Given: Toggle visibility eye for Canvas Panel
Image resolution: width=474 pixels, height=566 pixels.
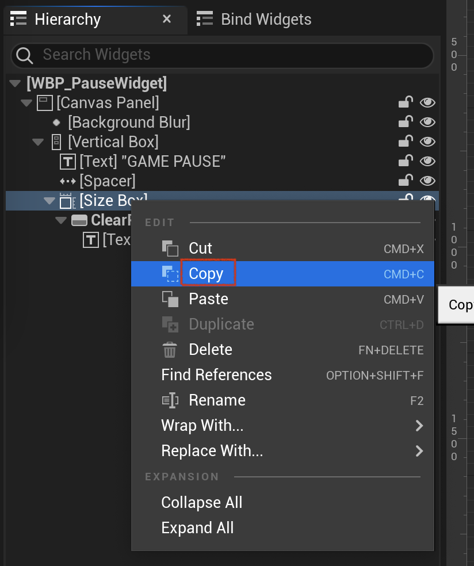Looking at the screenshot, I should pos(427,103).
